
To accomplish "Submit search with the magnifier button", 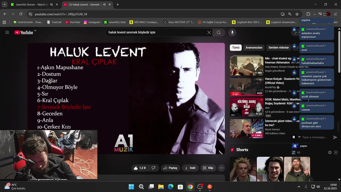I will click(219, 33).
